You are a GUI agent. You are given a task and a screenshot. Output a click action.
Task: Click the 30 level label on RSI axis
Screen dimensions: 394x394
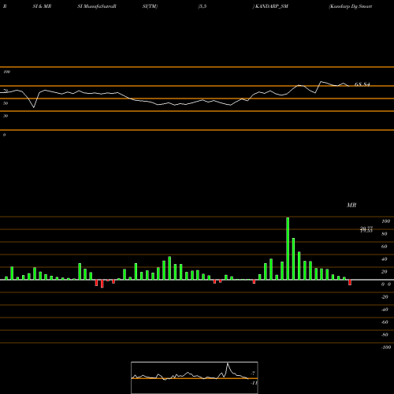(6, 116)
